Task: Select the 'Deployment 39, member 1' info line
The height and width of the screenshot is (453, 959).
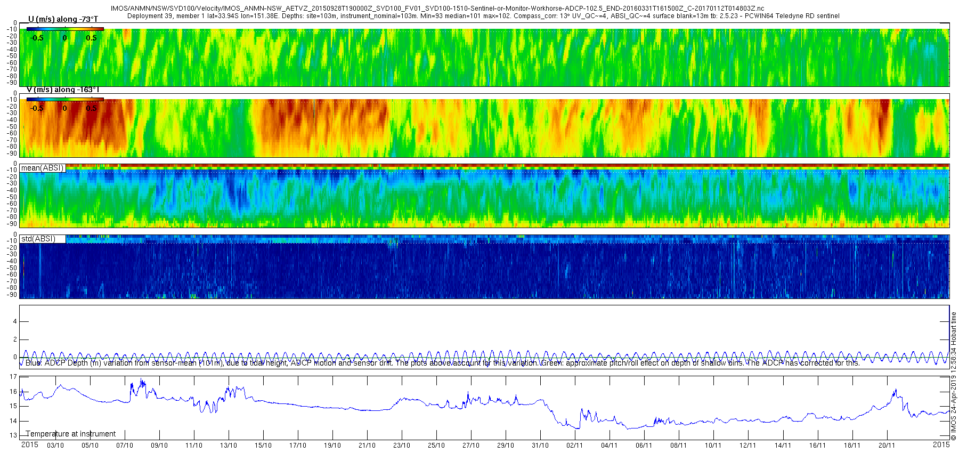Action: click(483, 16)
